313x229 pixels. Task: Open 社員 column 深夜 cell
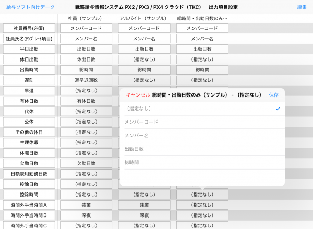pos(86,215)
